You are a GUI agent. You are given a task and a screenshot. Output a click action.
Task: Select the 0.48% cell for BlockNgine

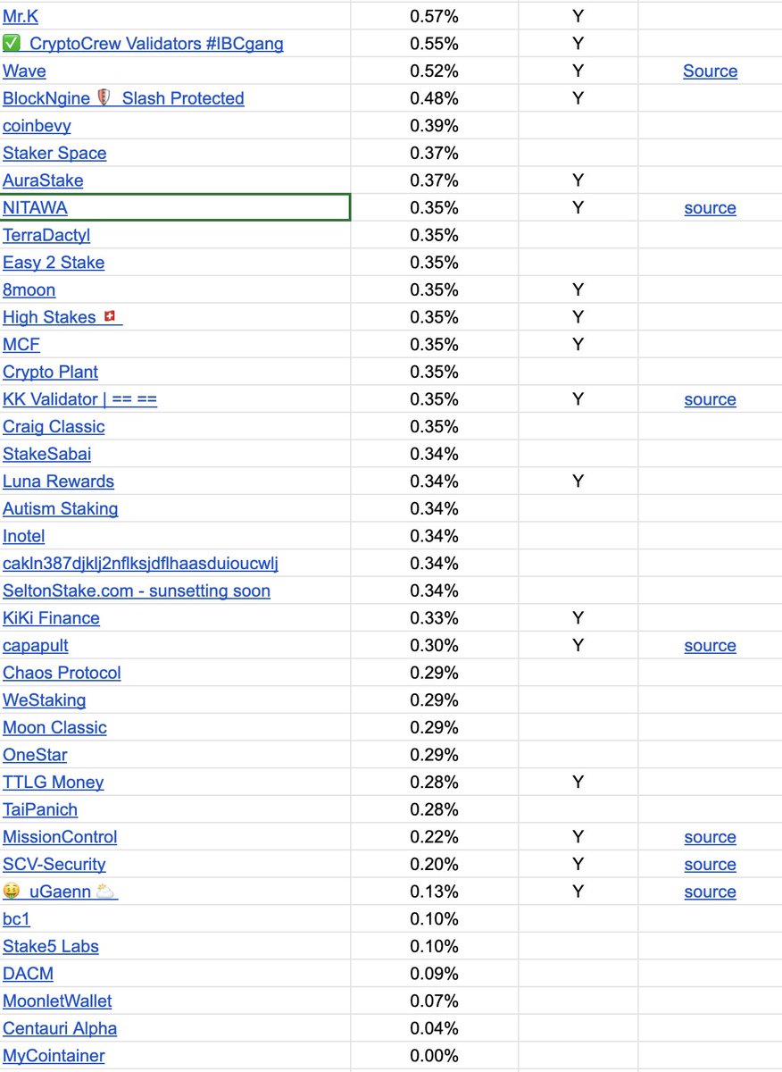pos(434,98)
